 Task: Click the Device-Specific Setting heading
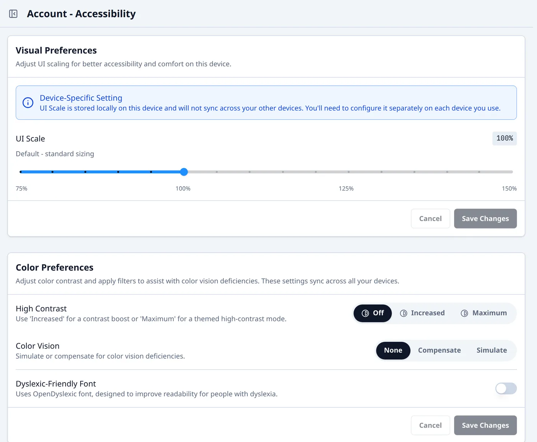click(81, 98)
